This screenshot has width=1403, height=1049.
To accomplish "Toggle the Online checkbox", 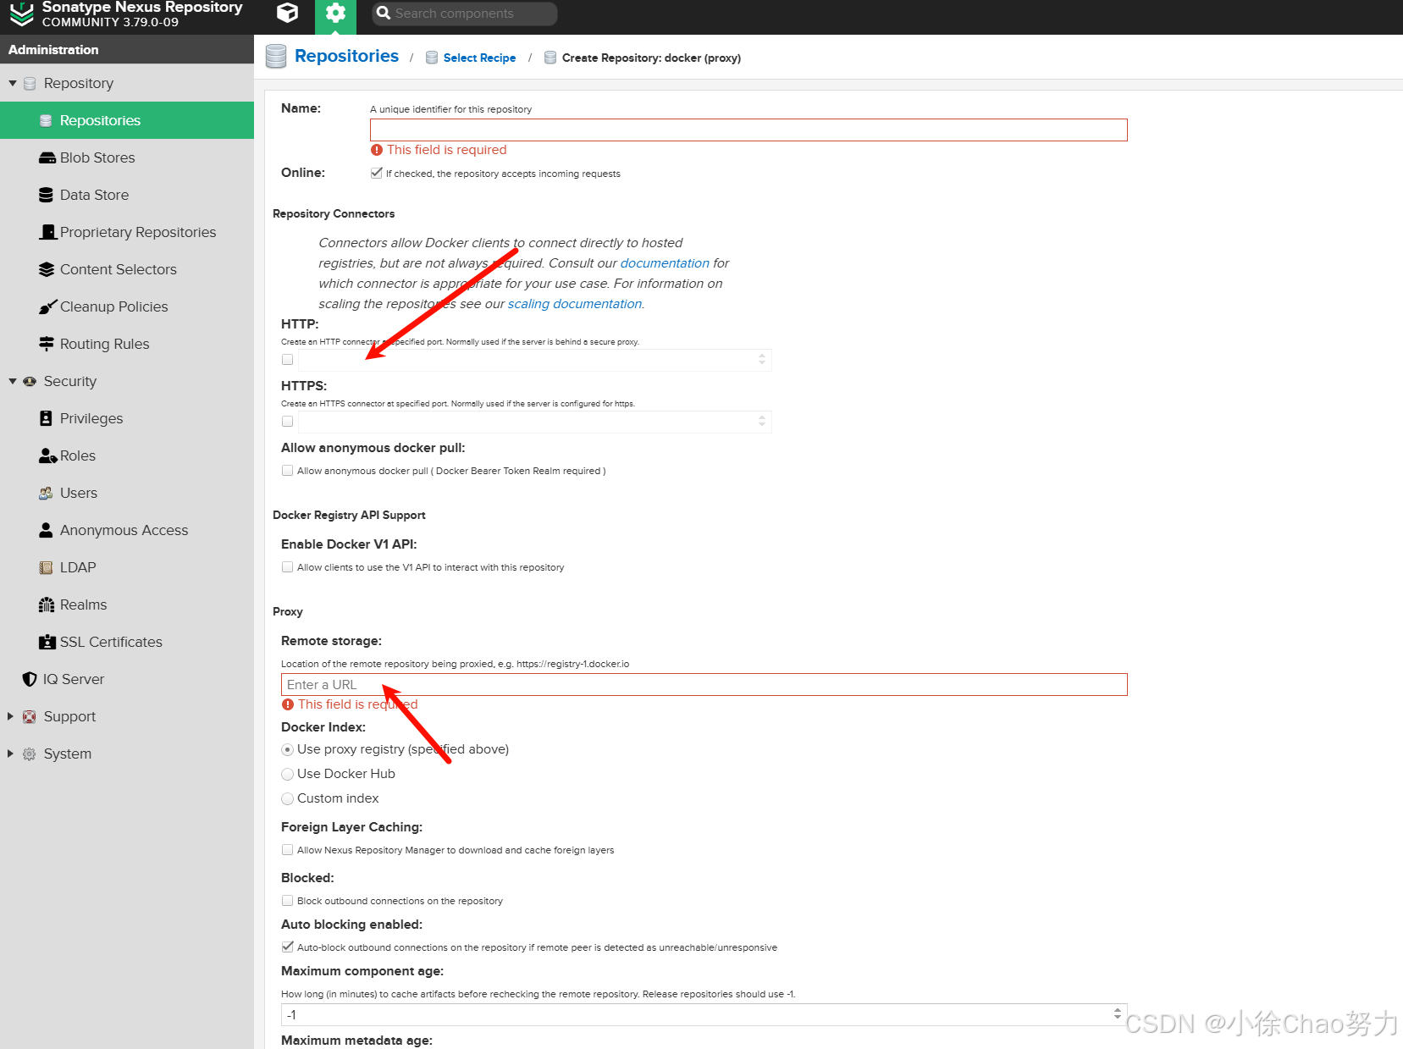I will [377, 173].
